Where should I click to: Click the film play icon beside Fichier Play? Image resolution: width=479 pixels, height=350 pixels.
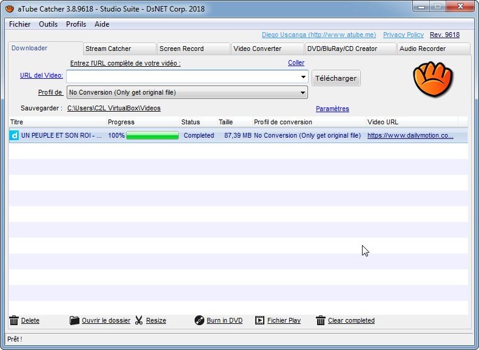[260, 320]
